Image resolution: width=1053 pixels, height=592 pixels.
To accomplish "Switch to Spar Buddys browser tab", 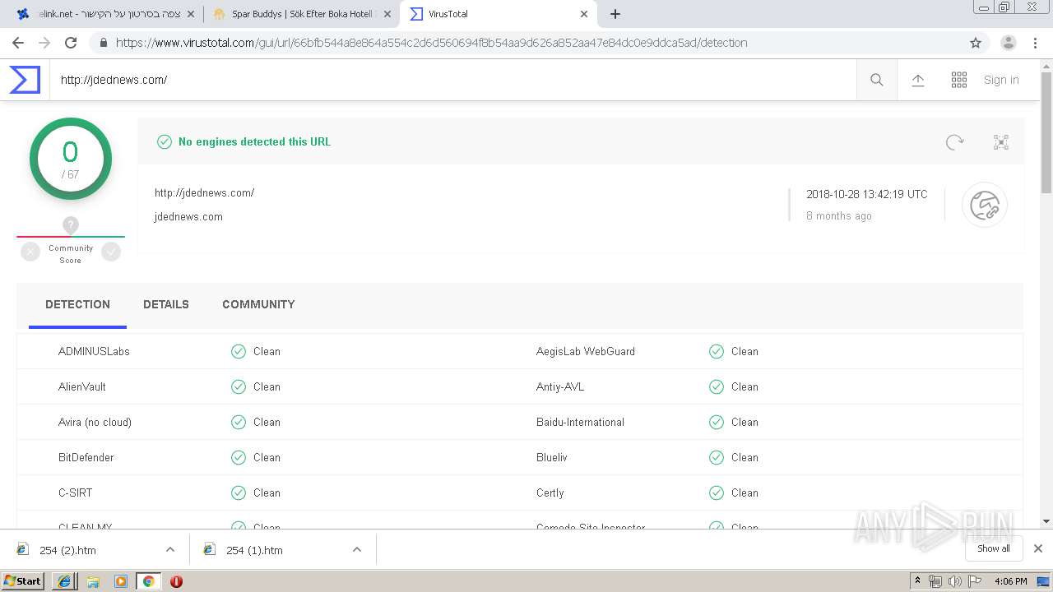I will tap(301, 14).
